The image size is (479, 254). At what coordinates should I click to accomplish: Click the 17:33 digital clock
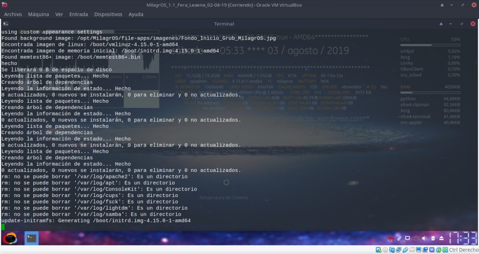coord(464,238)
